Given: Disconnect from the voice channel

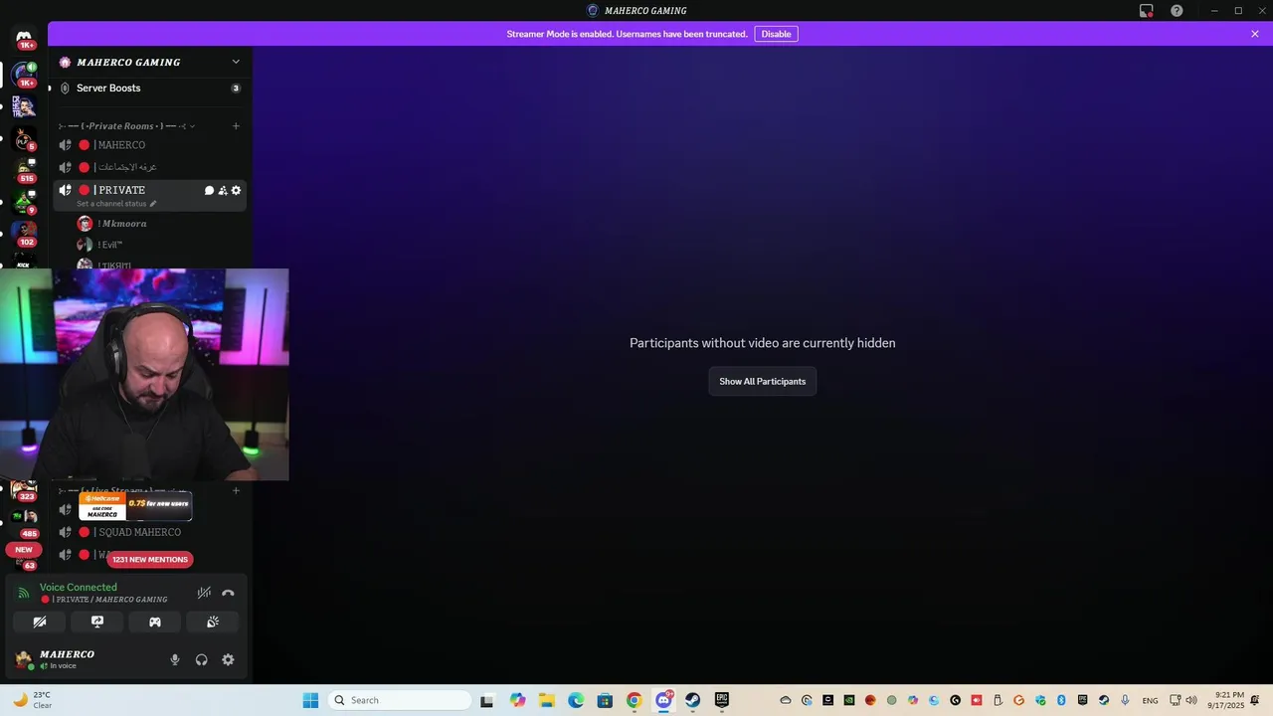Looking at the screenshot, I should click(x=228, y=593).
